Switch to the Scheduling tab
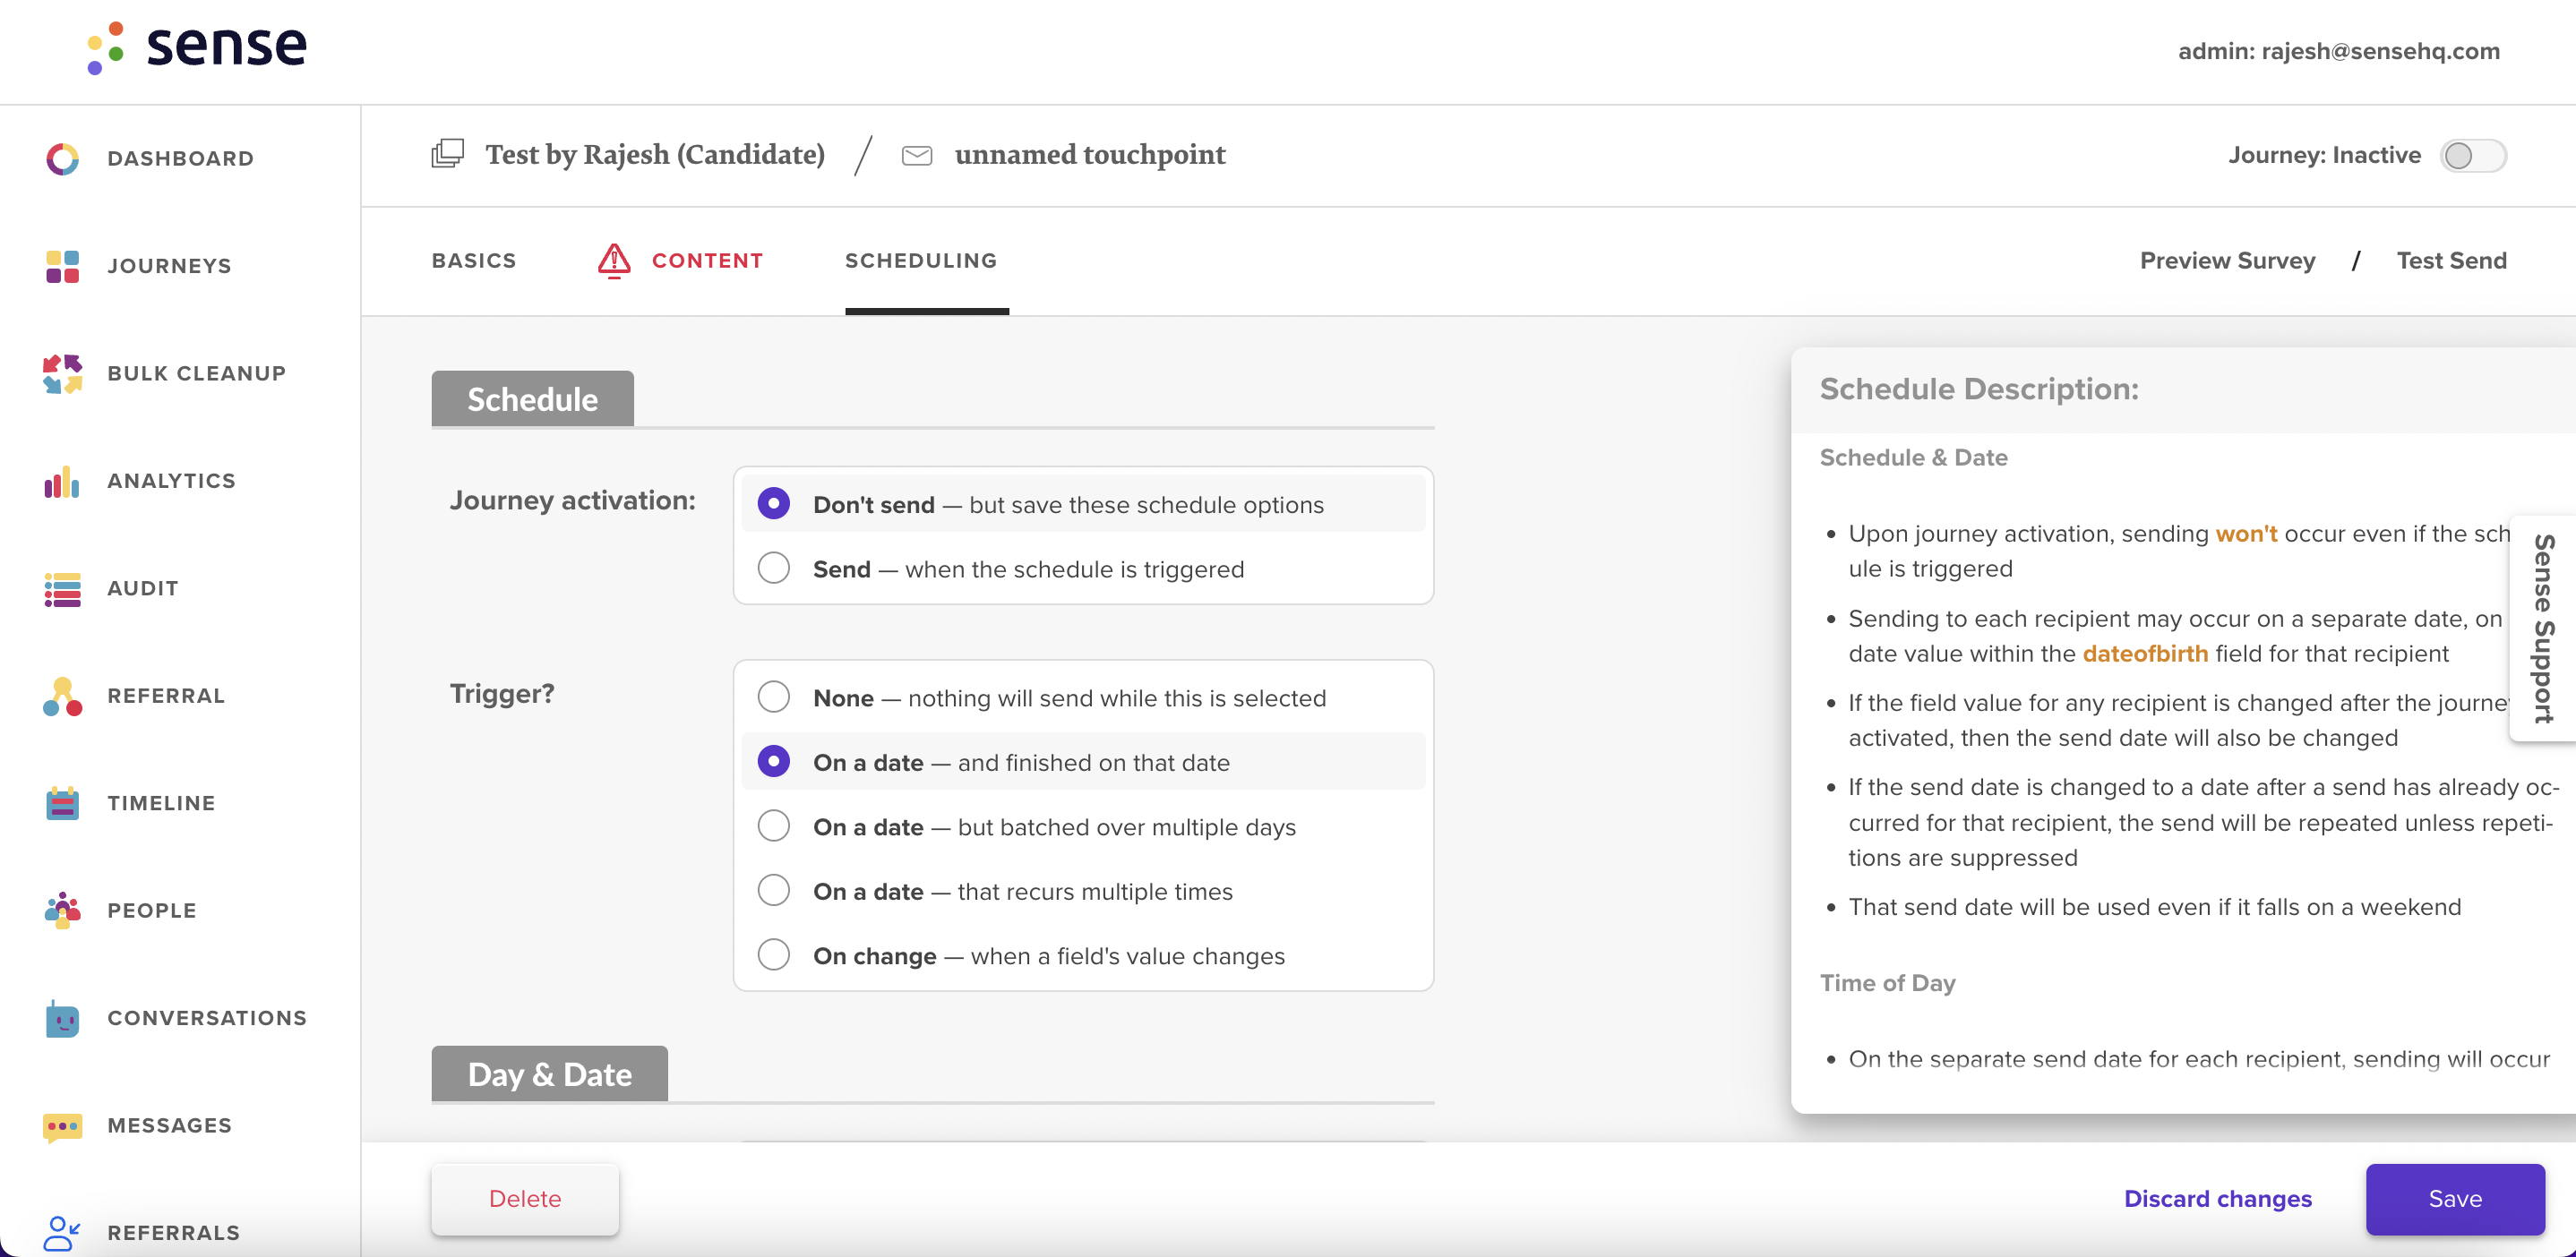Screen dimensions: 2576x1257 tap(921, 261)
